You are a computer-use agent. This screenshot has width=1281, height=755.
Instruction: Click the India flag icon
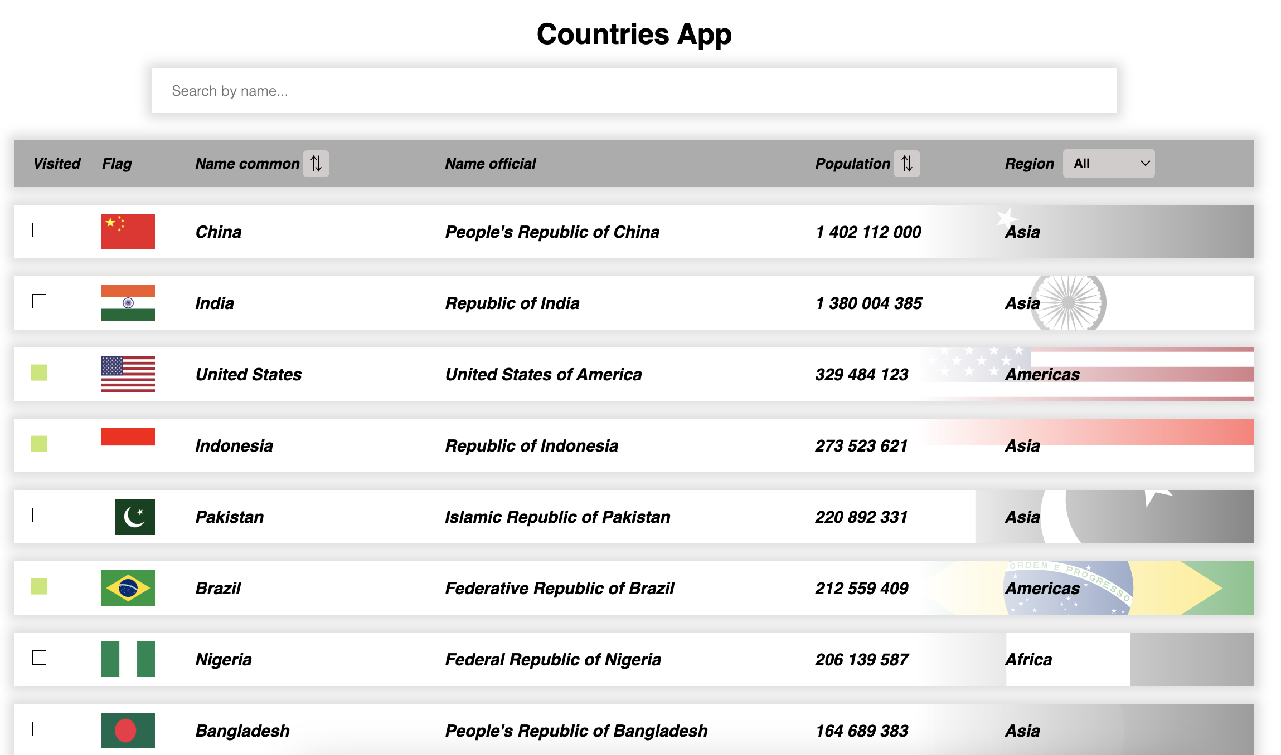click(128, 302)
